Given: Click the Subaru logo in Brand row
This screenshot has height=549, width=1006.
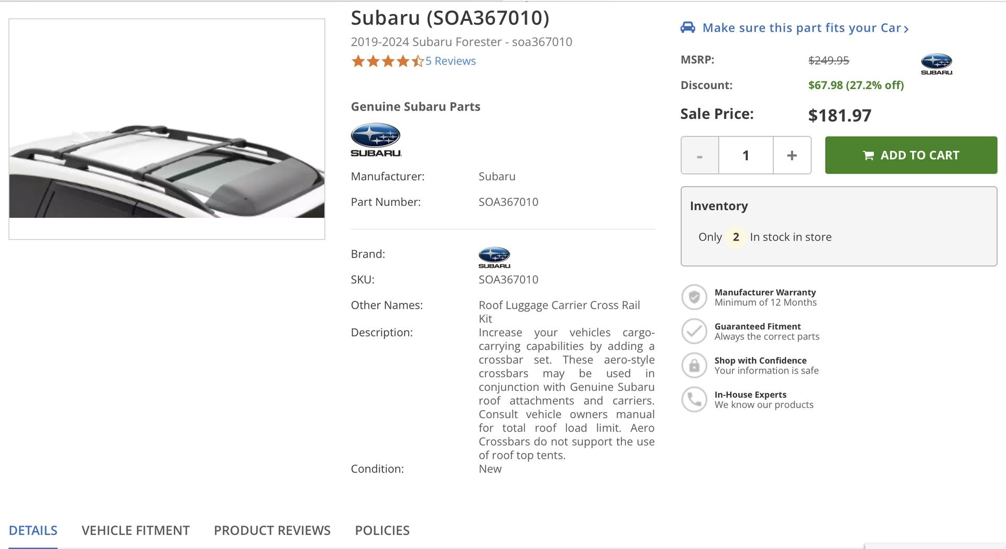Looking at the screenshot, I should click(x=494, y=257).
